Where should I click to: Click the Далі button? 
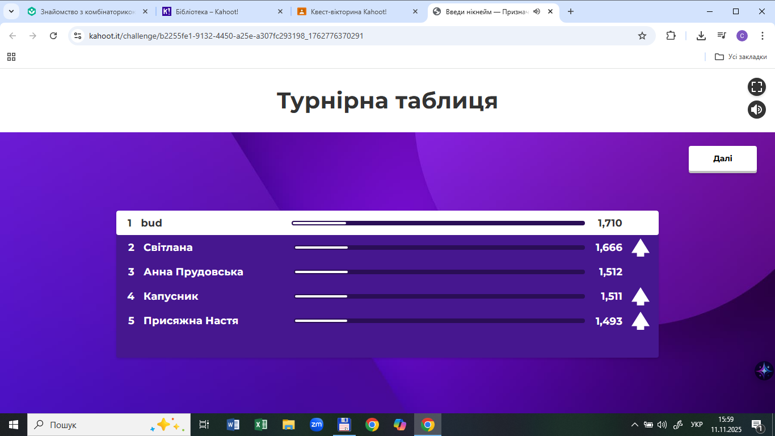722,159
